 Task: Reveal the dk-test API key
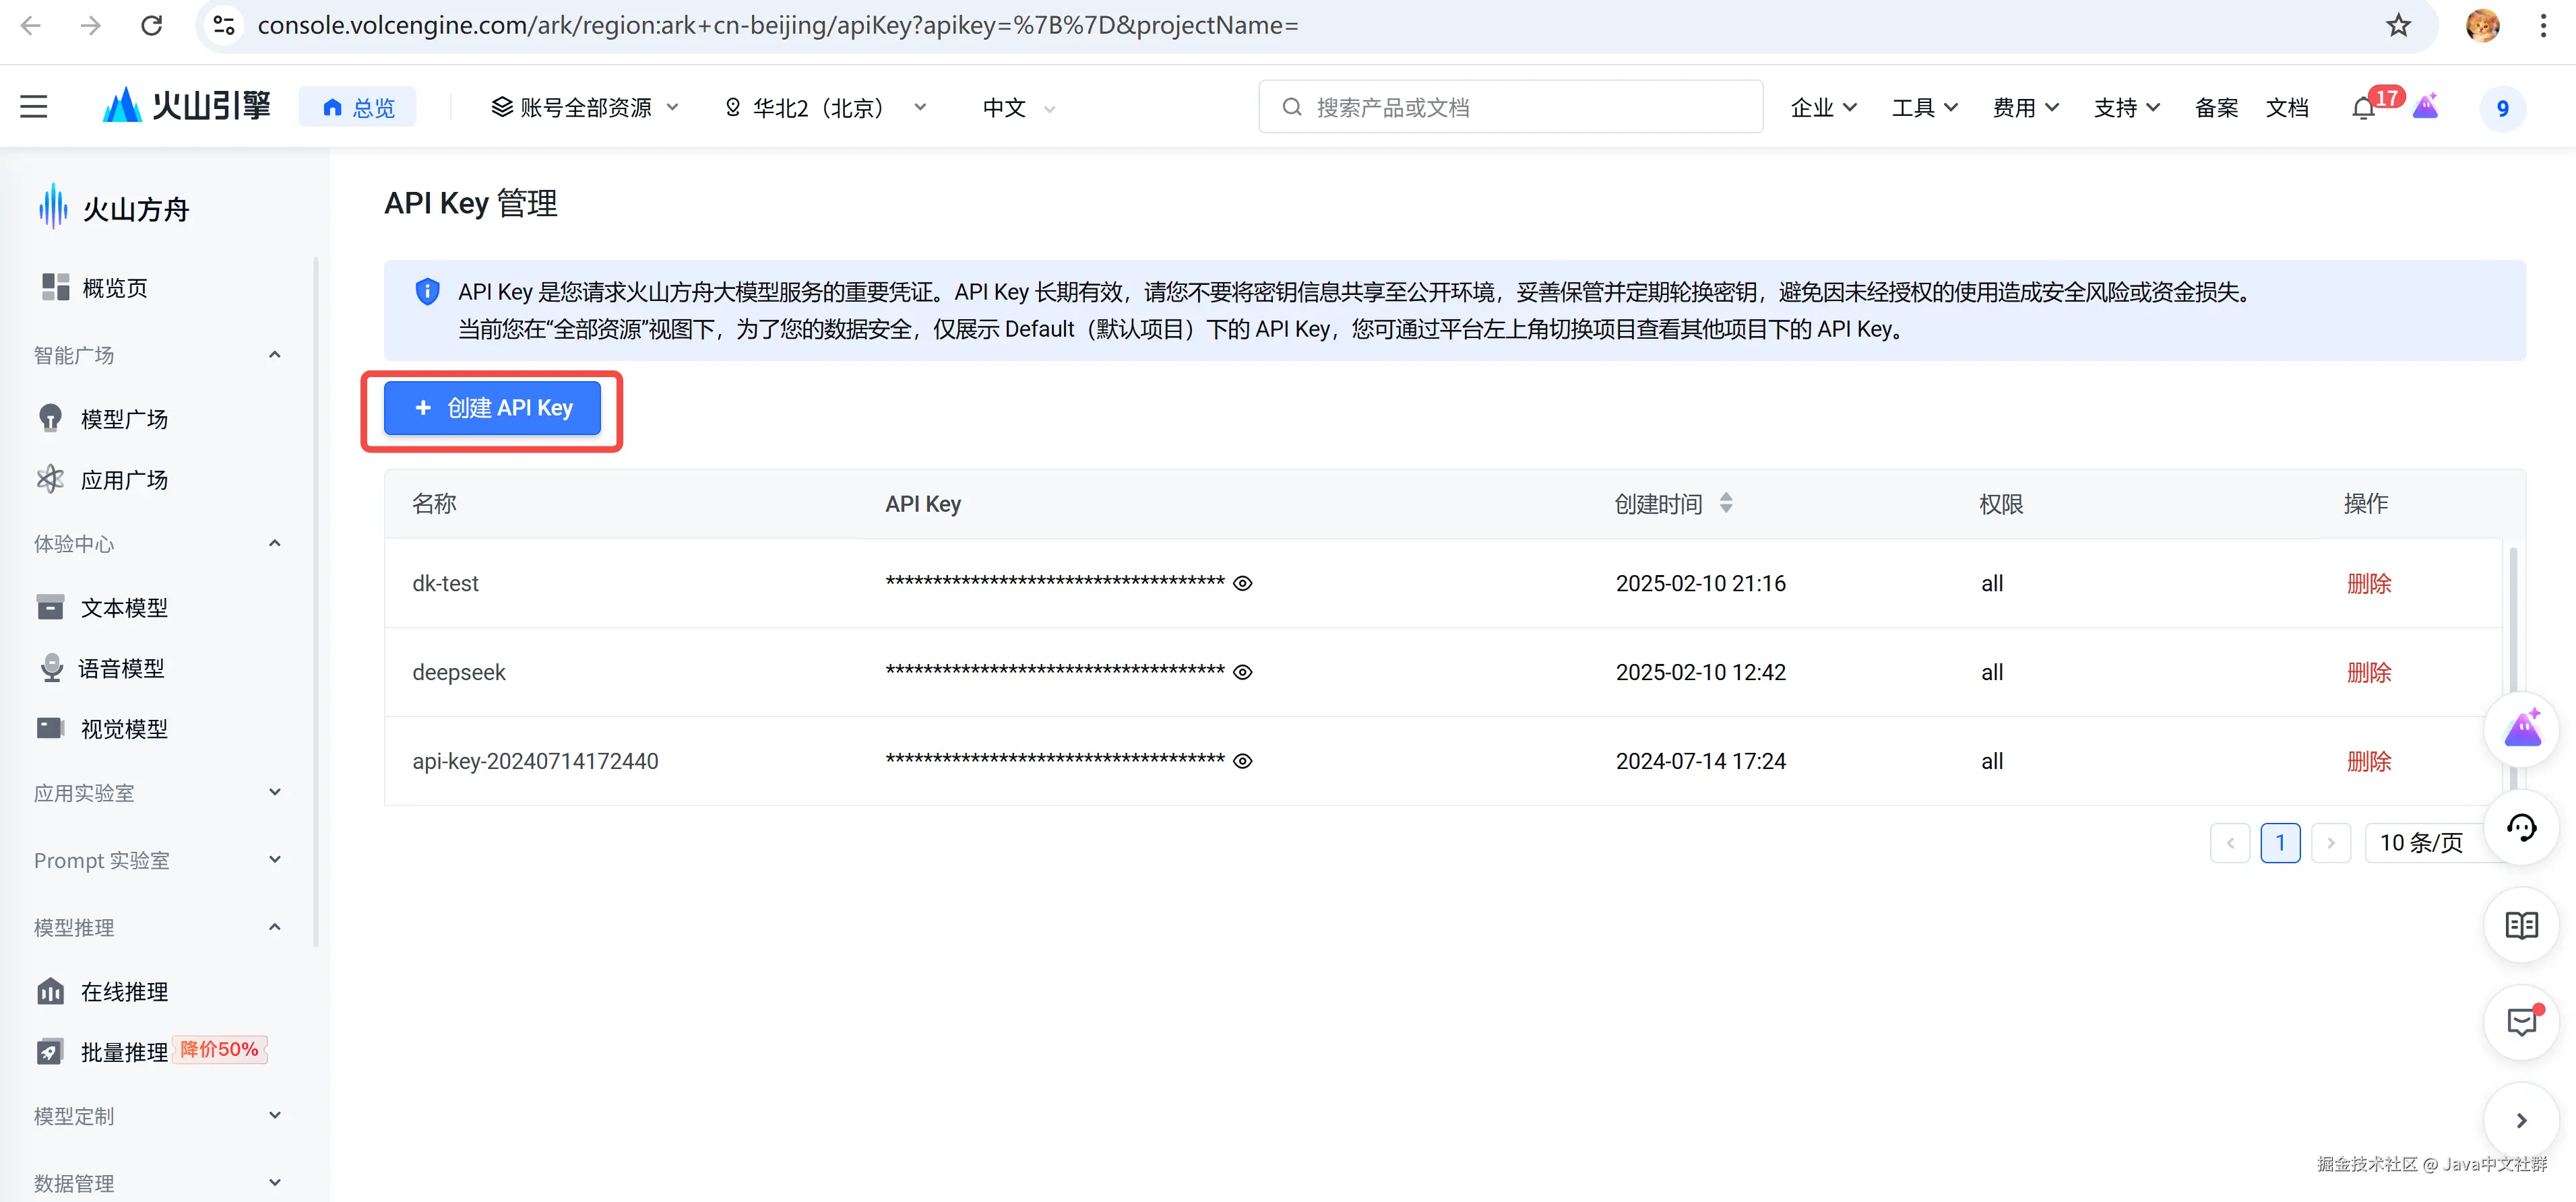tap(1242, 584)
